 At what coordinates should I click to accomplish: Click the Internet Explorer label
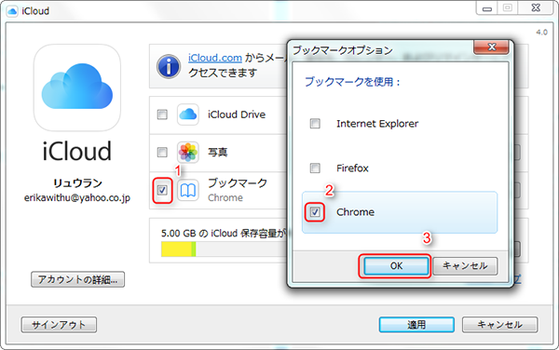pyautogui.click(x=377, y=124)
